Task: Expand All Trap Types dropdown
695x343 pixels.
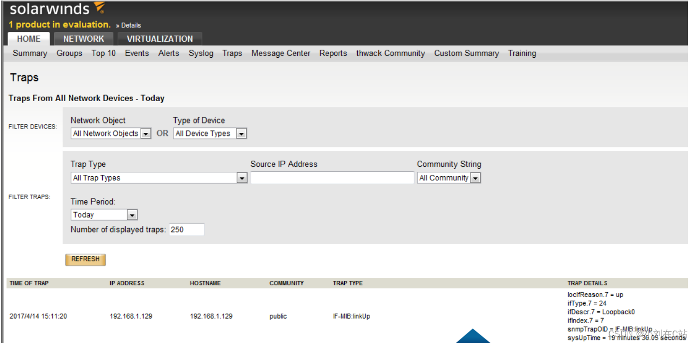Action: coord(159,178)
